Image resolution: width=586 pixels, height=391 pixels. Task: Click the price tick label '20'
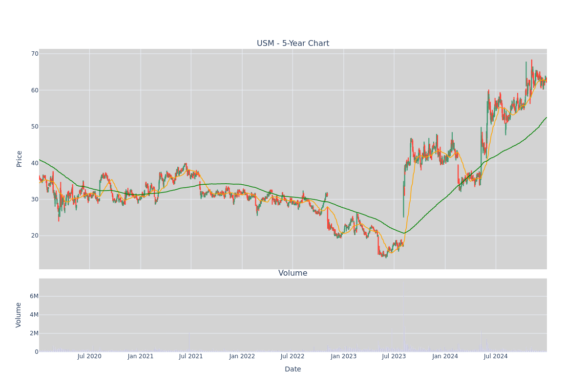pyautogui.click(x=35, y=236)
